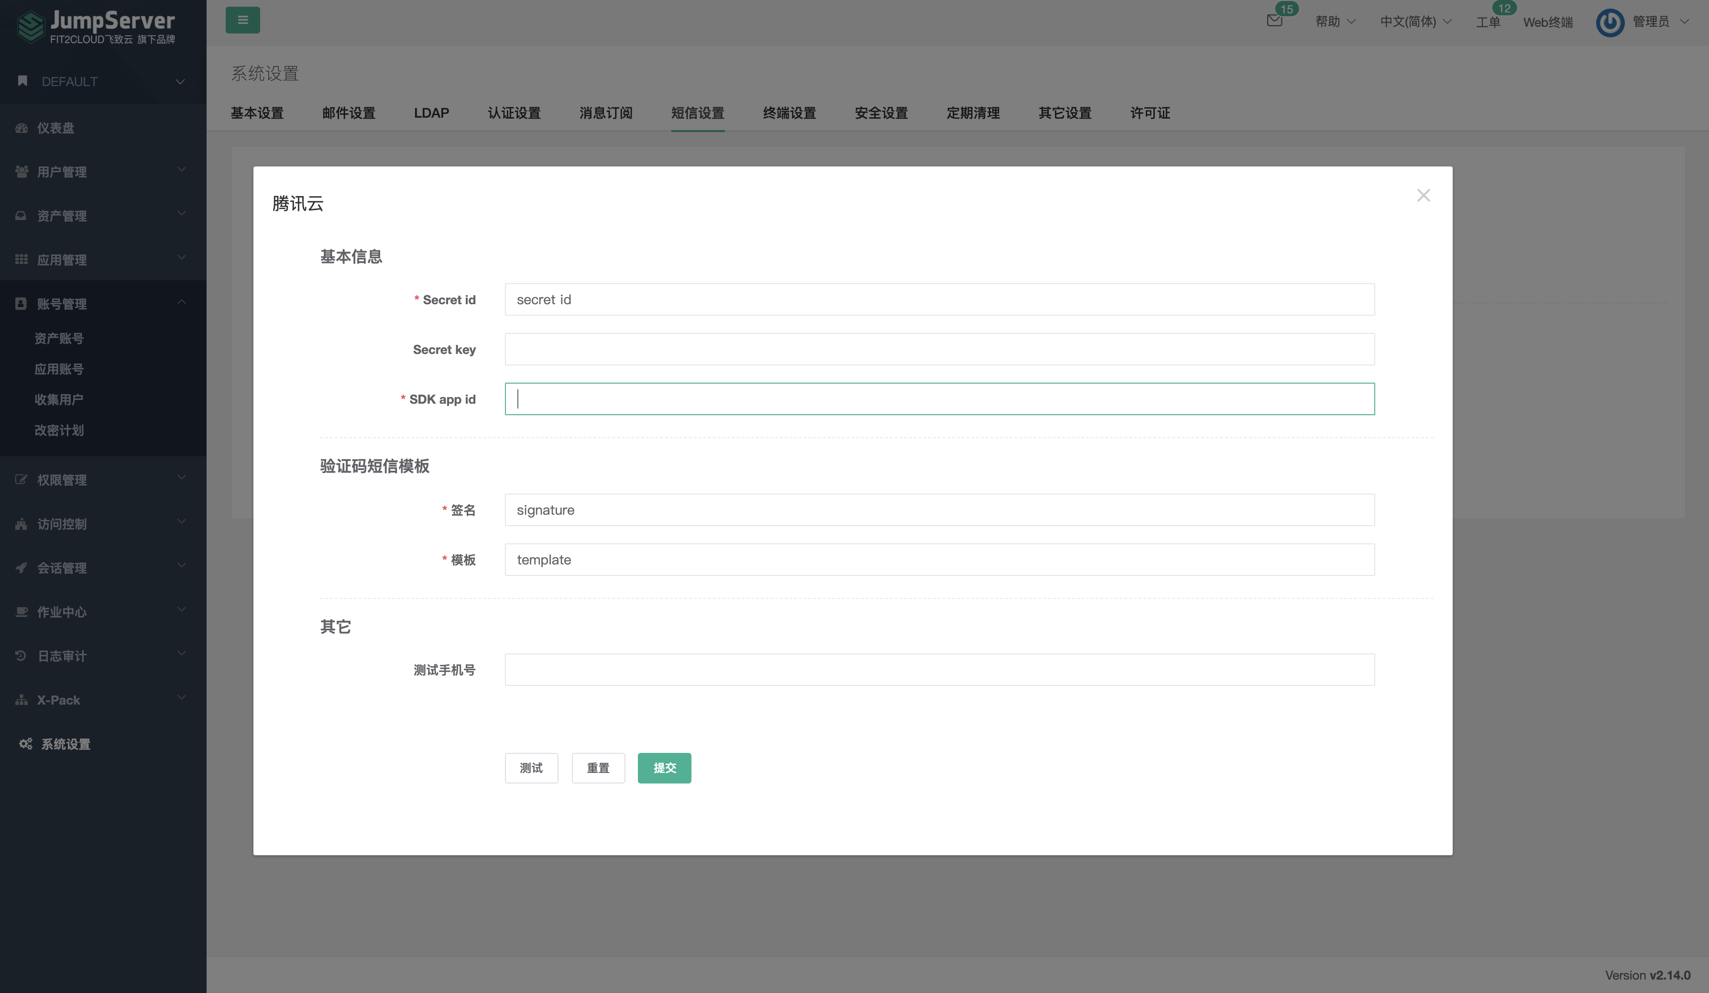This screenshot has height=993, width=1709.
Task: Select the 短信设置 tab
Action: click(x=698, y=112)
